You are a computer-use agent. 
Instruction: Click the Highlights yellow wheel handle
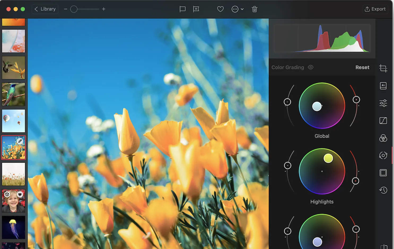[328, 158]
